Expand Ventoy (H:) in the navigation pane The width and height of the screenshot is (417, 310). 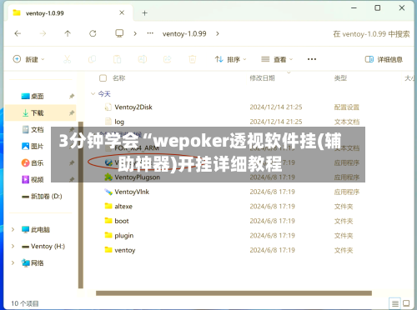pyautogui.click(x=13, y=246)
